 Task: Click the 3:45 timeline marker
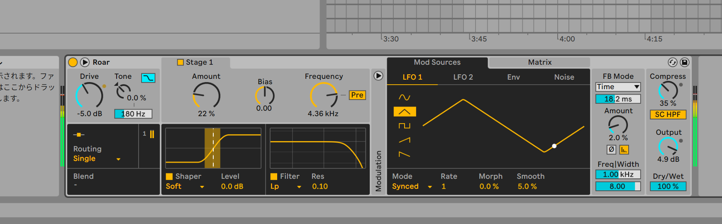[479, 39]
